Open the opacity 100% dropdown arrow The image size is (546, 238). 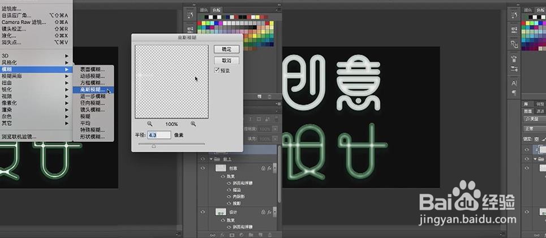[275, 129]
